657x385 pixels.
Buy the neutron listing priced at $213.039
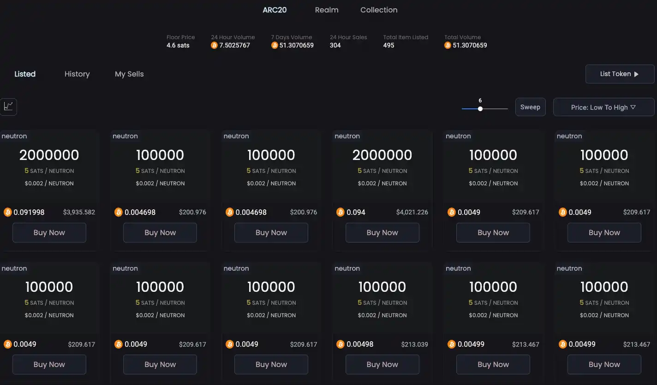click(382, 364)
